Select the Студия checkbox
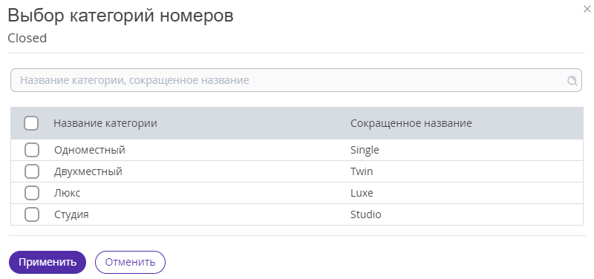This screenshot has width=594, height=279. point(32,214)
